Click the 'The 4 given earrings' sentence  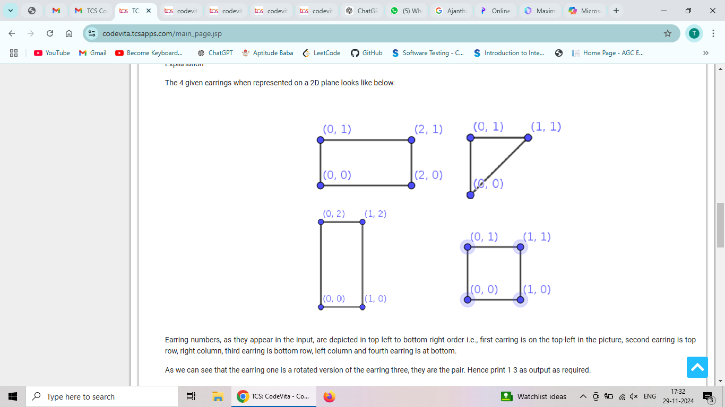coord(280,83)
